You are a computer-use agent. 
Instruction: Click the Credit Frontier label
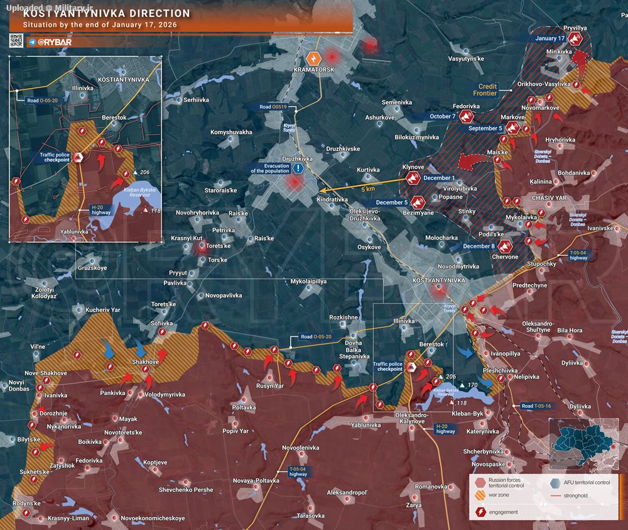[x=485, y=90]
